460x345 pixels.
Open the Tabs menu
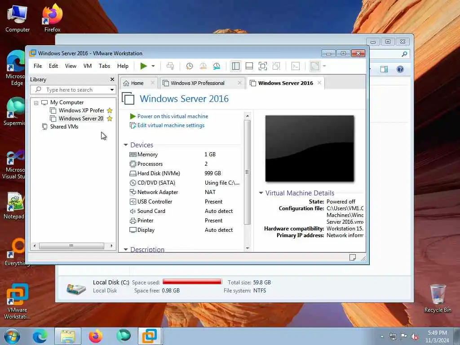(104, 66)
